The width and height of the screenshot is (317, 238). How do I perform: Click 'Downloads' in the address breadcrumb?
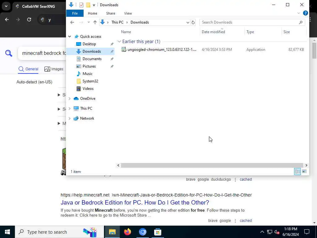[140, 22]
